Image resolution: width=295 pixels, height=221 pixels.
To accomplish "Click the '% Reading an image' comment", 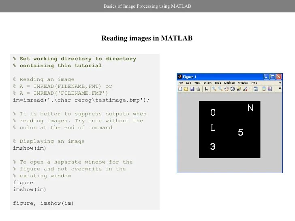I will pos(44,79).
